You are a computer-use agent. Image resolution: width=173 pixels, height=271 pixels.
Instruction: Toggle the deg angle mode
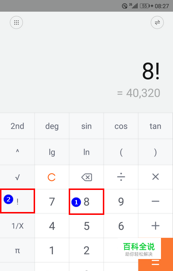(52, 126)
